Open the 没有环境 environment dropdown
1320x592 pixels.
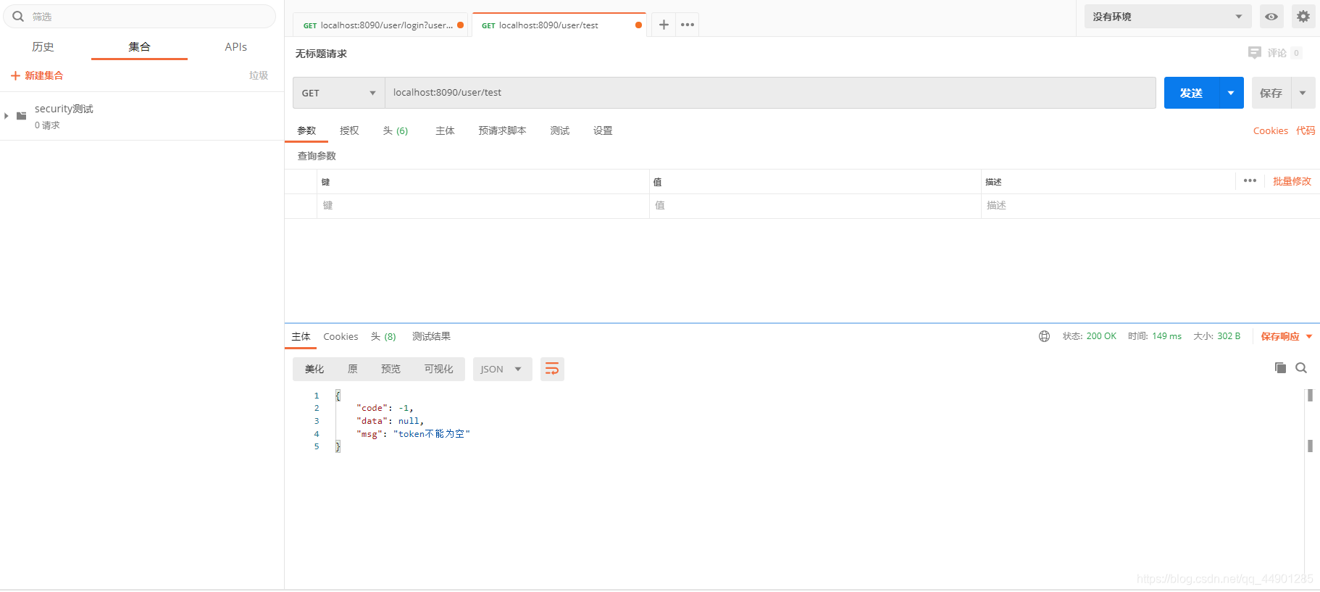pyautogui.click(x=1168, y=17)
